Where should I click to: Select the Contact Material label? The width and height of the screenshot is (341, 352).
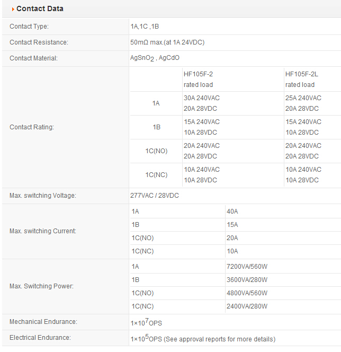34,58
